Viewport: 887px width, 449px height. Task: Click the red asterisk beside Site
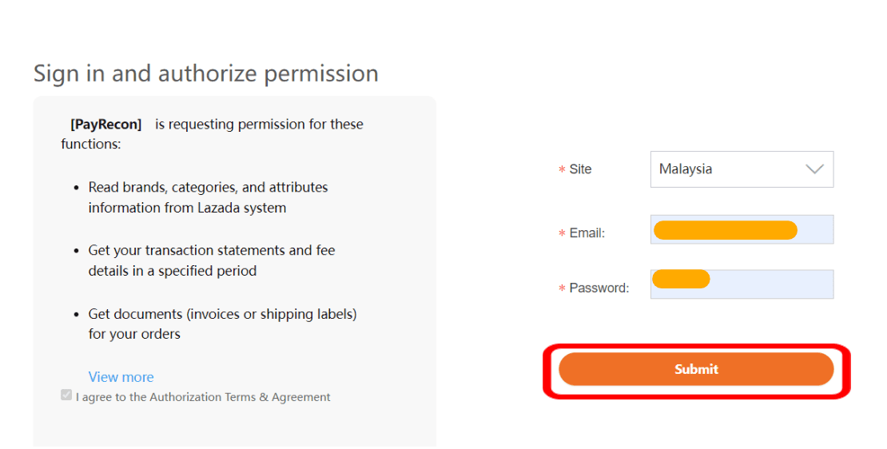[x=562, y=169]
